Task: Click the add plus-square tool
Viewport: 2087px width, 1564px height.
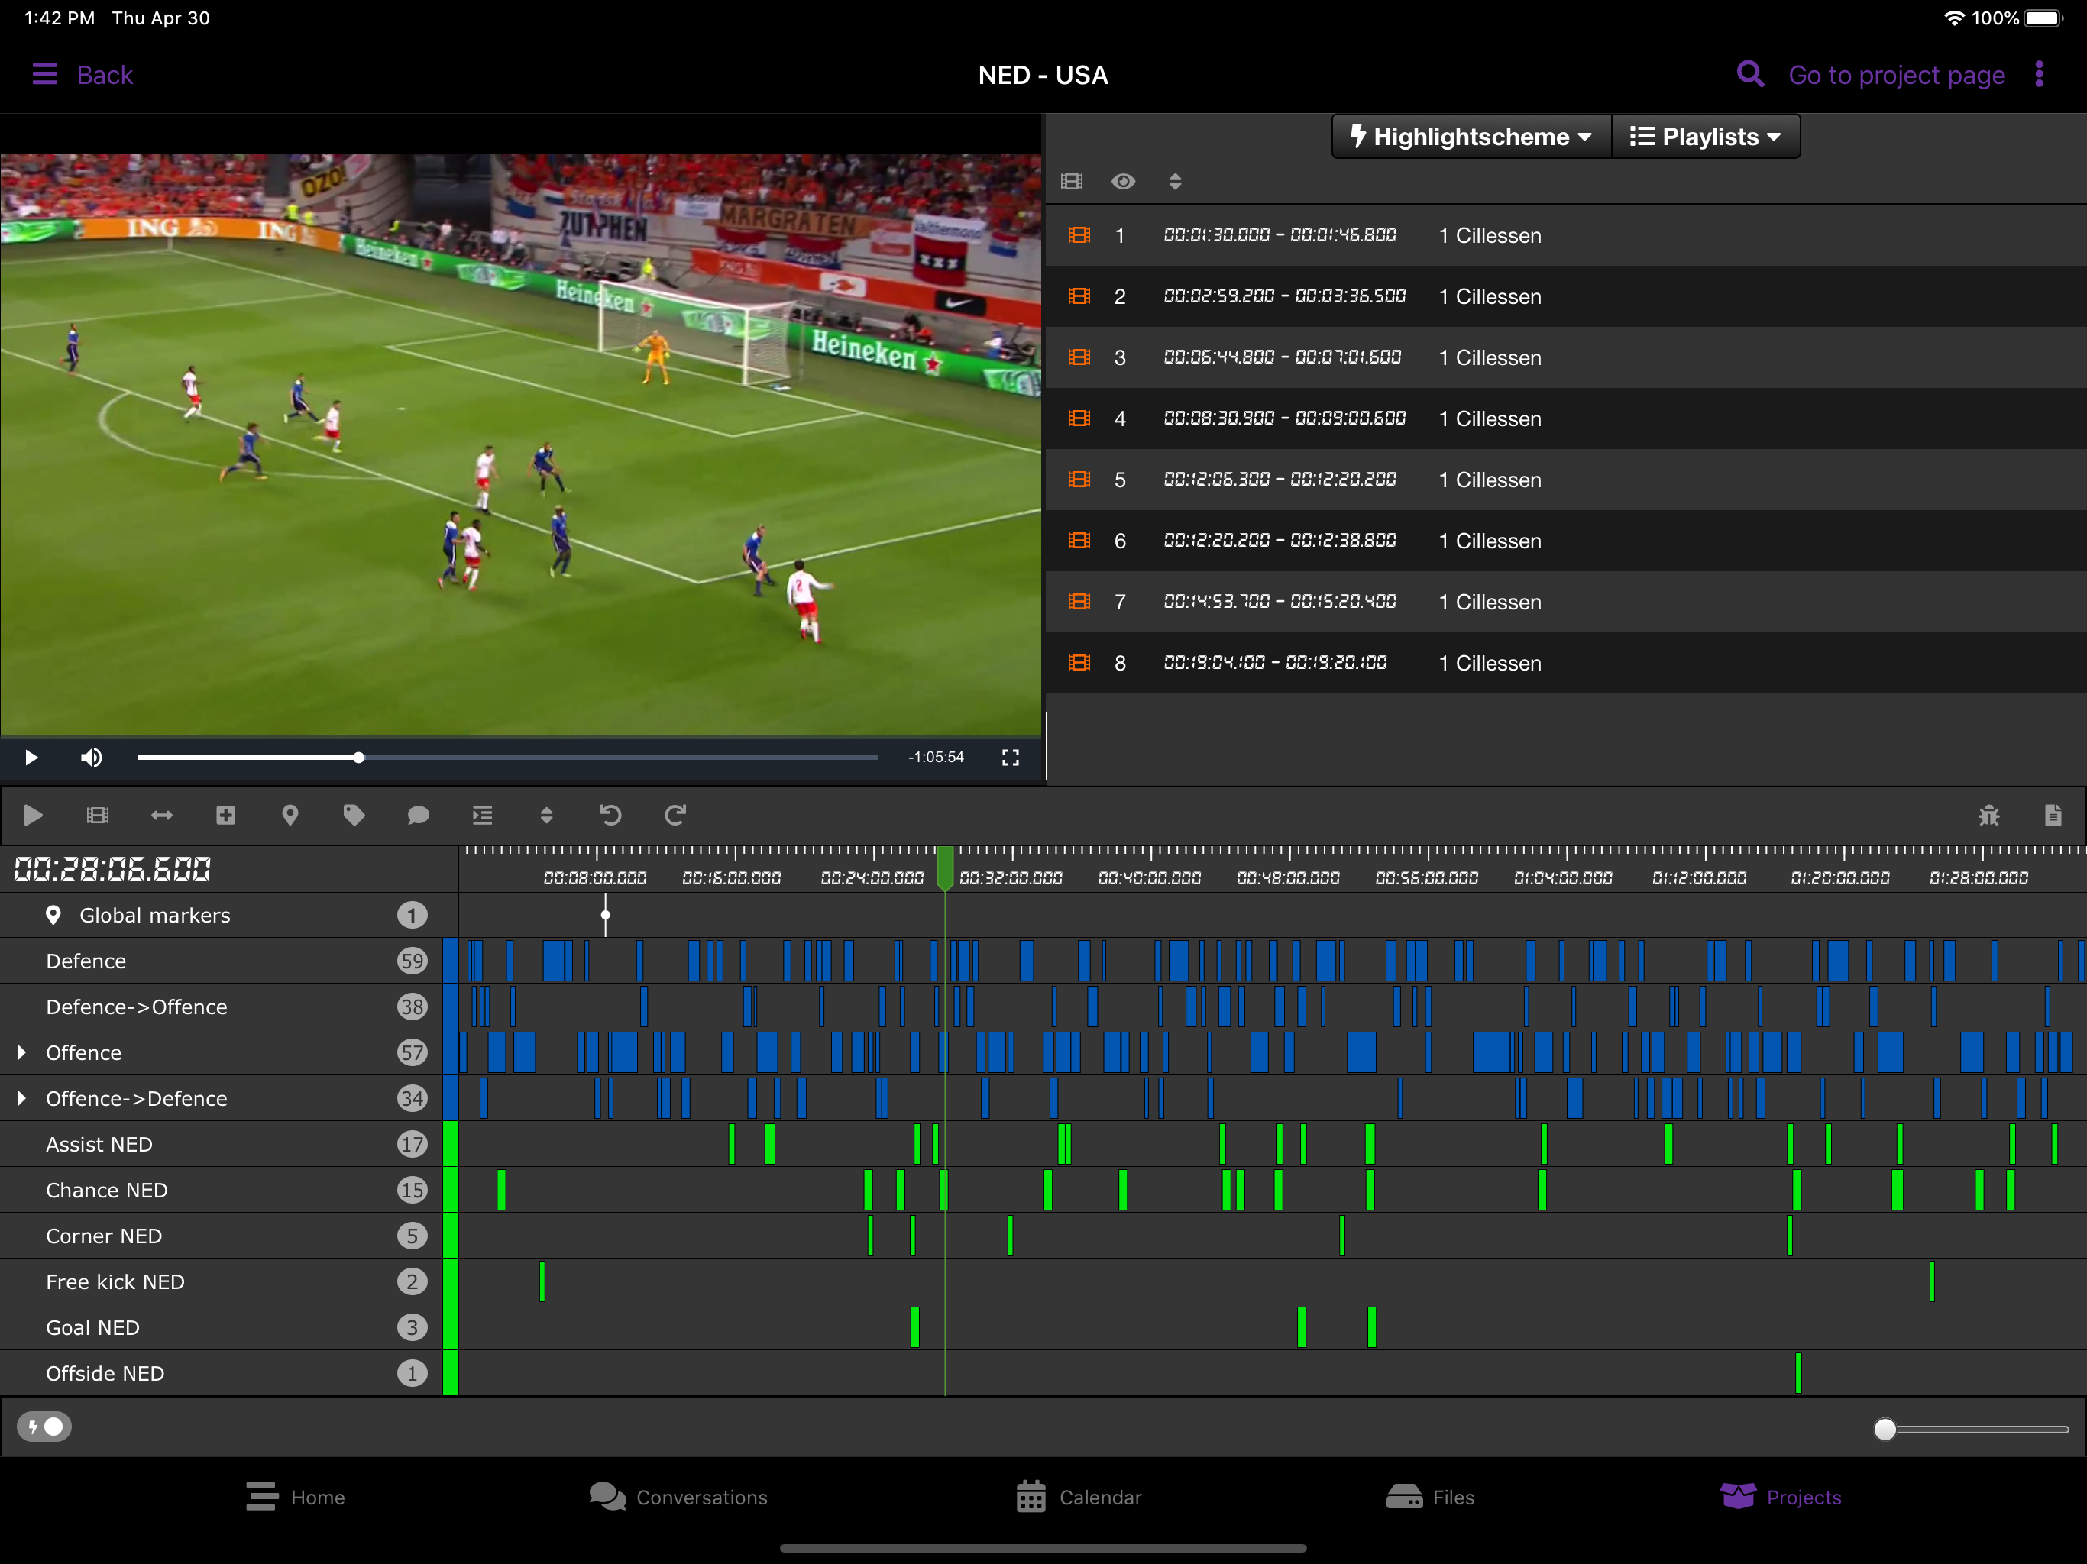Action: point(225,815)
